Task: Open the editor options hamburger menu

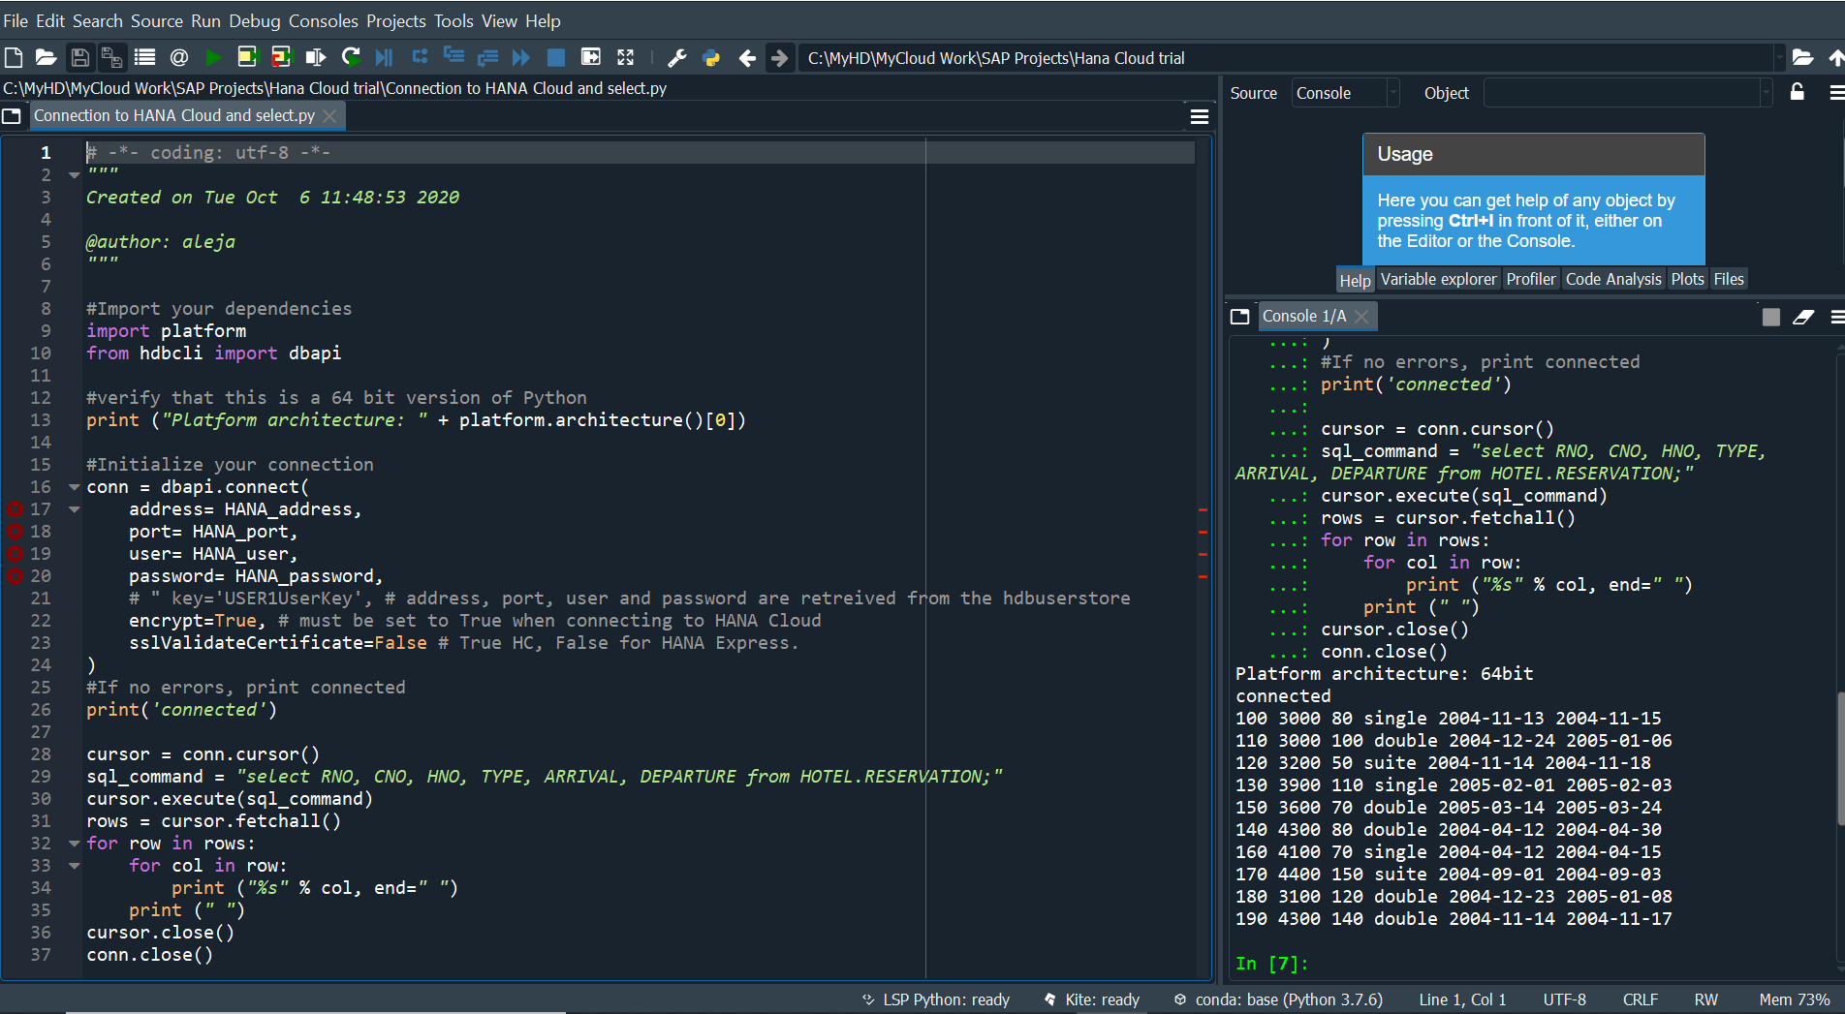Action: [x=1199, y=116]
